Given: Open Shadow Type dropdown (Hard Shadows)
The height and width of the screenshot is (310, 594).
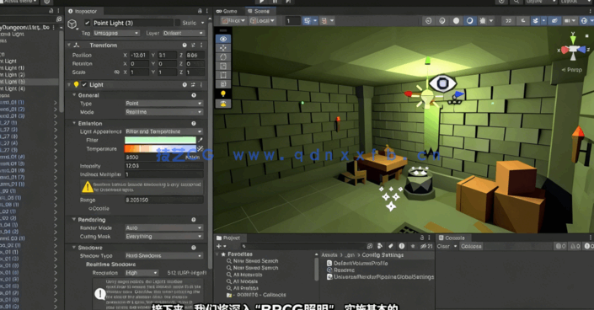Looking at the screenshot, I should click(164, 256).
